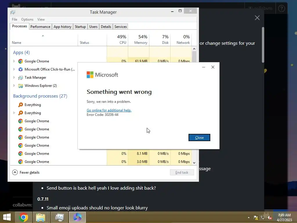297x223 pixels.
Task: Expand the Google Chrome app row
Action: 14,61
